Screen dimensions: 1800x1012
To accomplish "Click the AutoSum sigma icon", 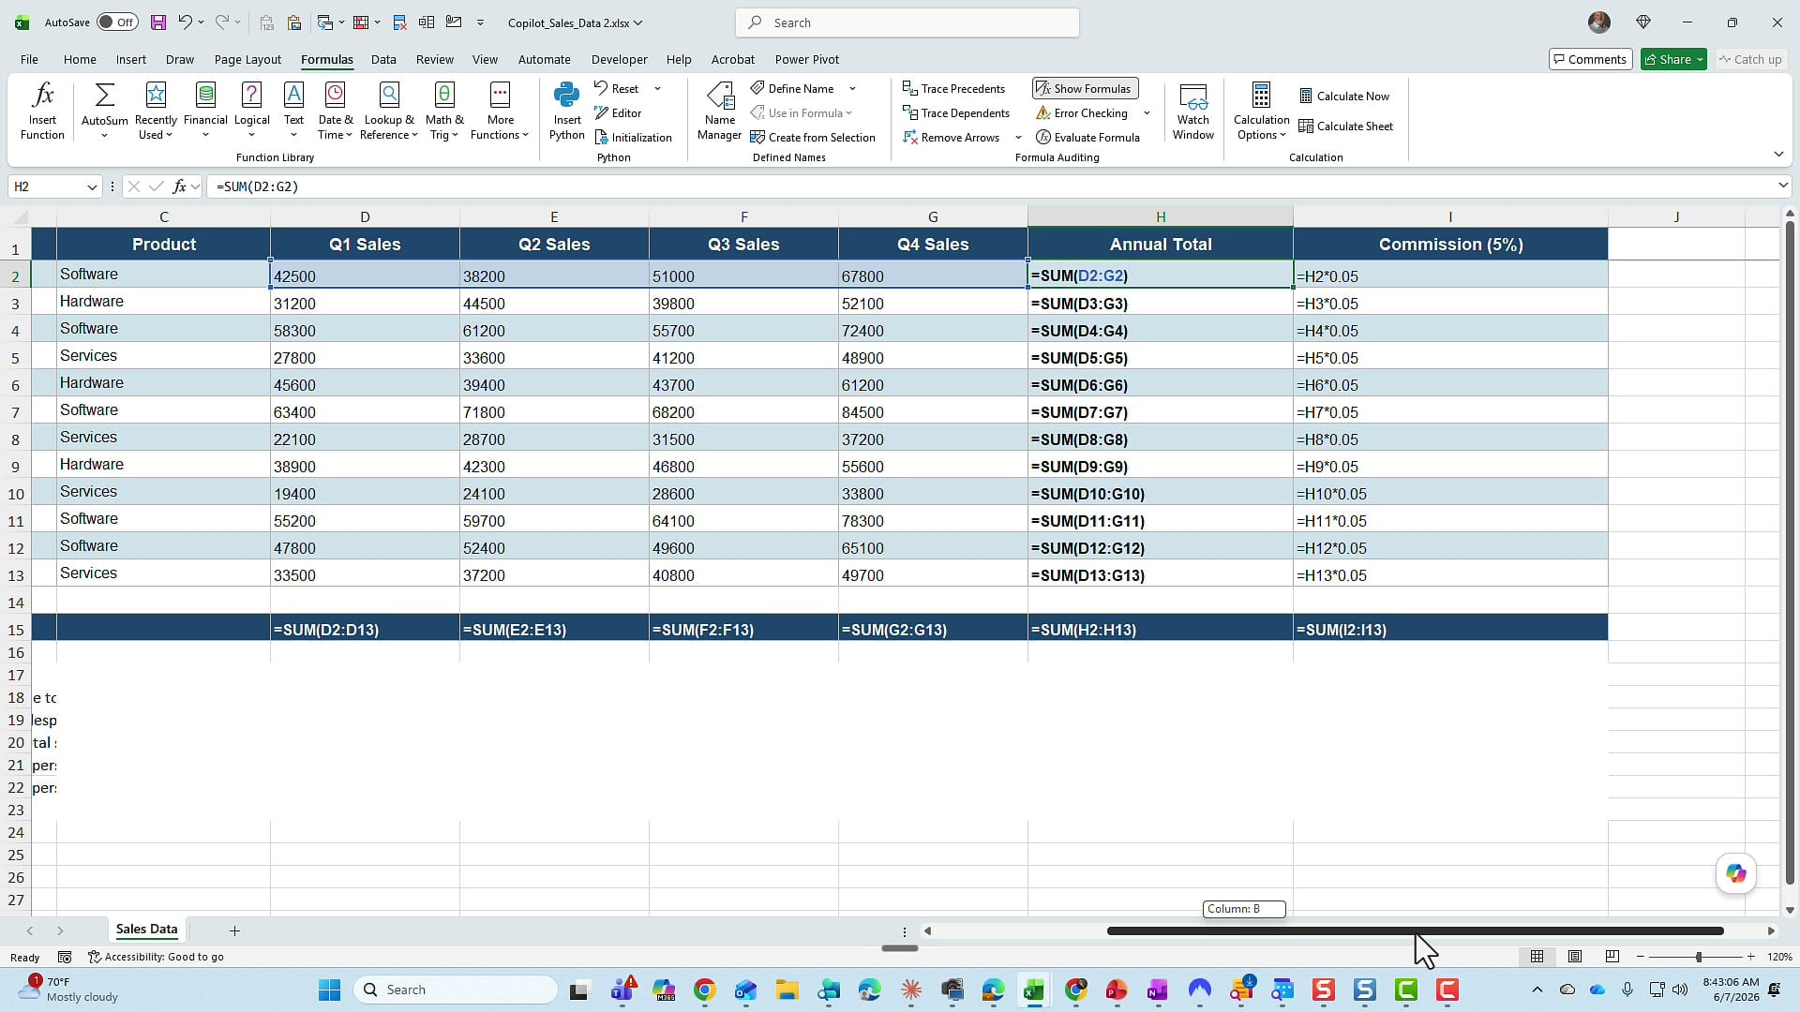I will tap(104, 95).
